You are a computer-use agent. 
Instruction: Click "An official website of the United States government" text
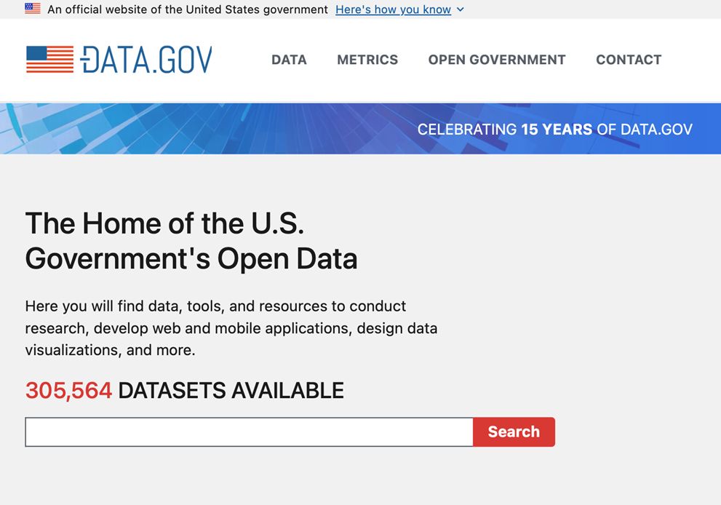[188, 9]
